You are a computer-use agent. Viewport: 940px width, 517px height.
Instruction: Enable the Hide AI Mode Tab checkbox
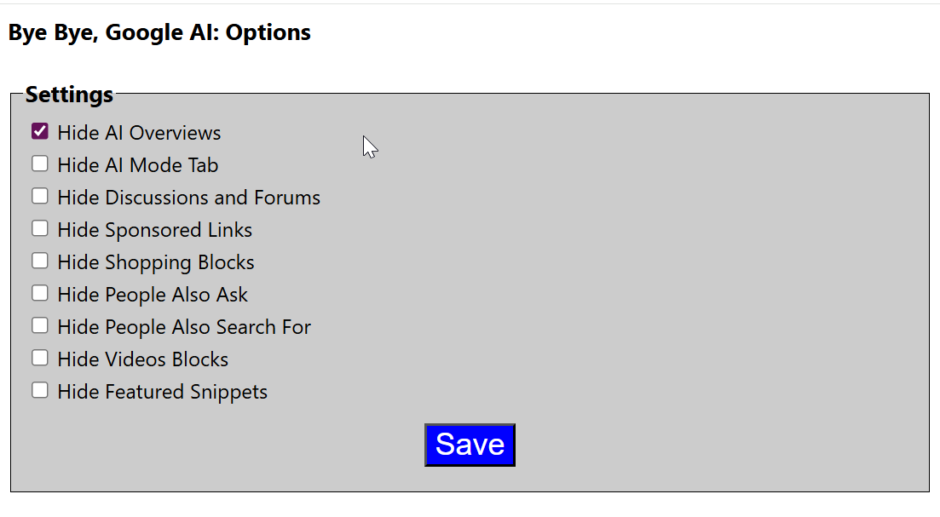(x=40, y=164)
